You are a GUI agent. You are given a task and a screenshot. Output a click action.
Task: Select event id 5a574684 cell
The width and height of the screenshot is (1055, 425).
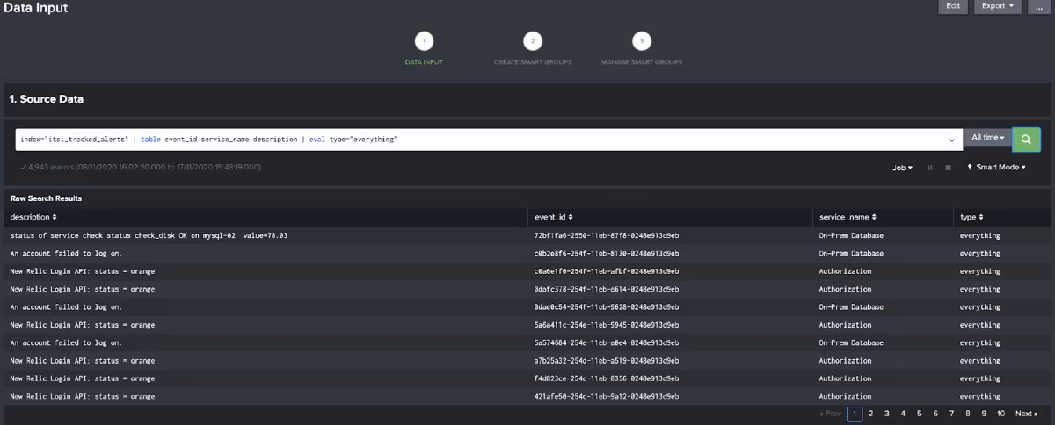click(x=606, y=342)
